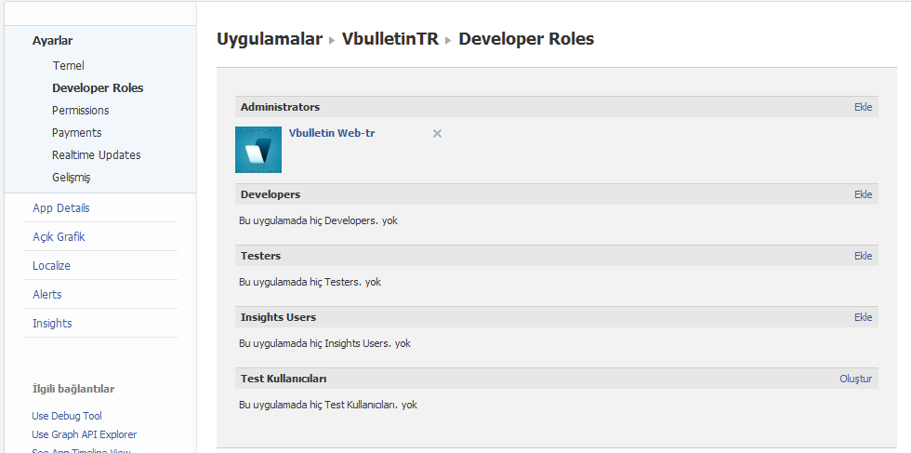The height and width of the screenshot is (453, 911).
Task: Open the Use Graph API Explorer link
Action: tap(84, 434)
